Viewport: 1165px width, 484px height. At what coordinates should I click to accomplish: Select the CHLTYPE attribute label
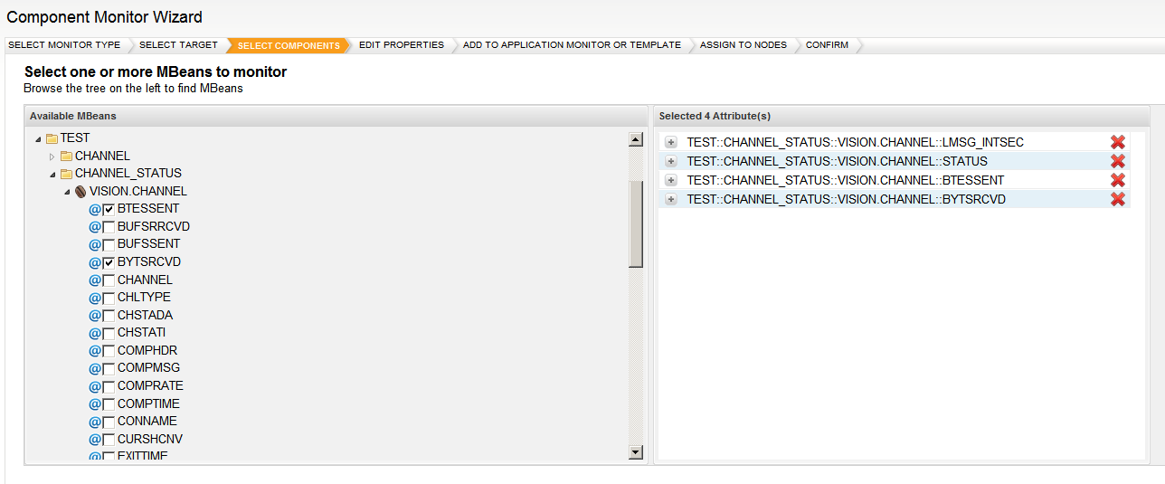coord(144,298)
